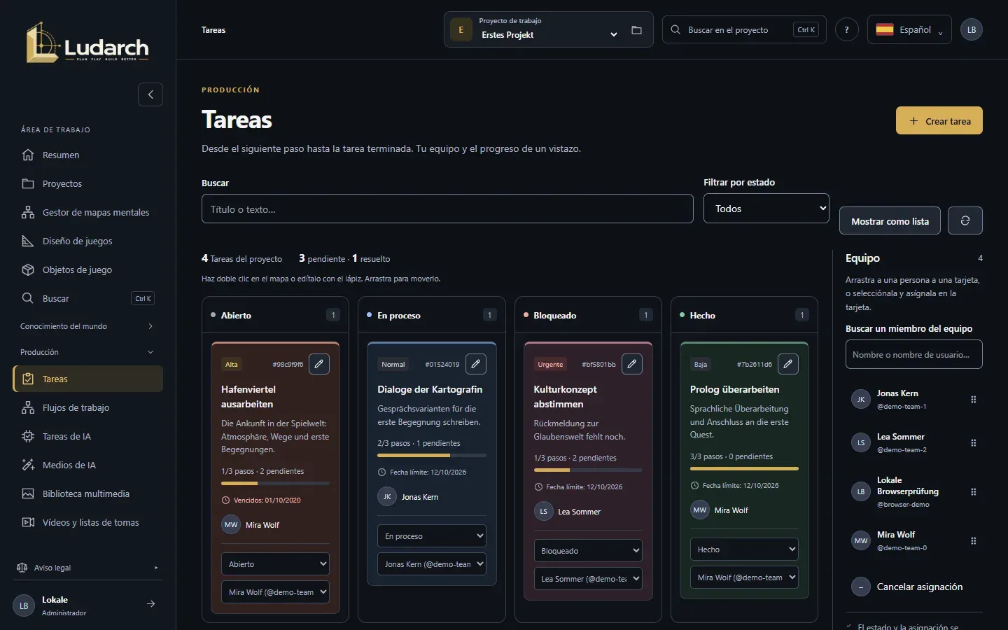Screen dimensions: 1008x630
Task: Grab the drag handle for Lea Sommer
Action: pos(973,443)
